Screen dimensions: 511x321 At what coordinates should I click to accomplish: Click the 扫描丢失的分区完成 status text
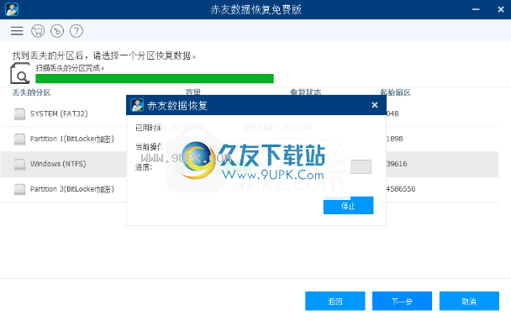pyautogui.click(x=70, y=68)
